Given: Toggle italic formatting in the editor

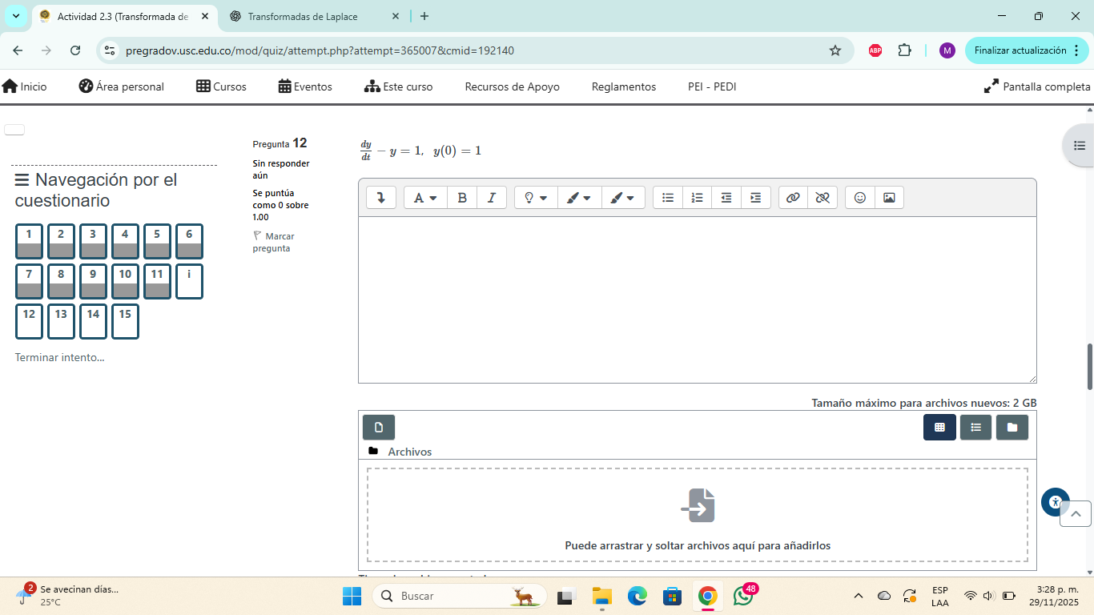Looking at the screenshot, I should pos(492,198).
